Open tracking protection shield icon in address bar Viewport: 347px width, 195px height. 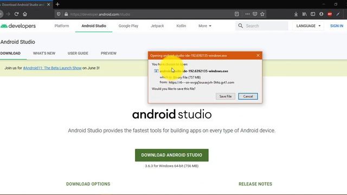coord(59,14)
